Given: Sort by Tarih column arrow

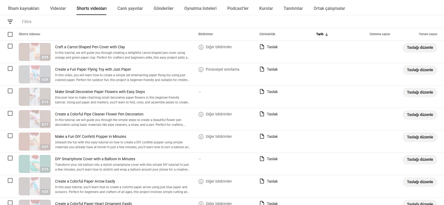Looking at the screenshot, I should (327, 34).
